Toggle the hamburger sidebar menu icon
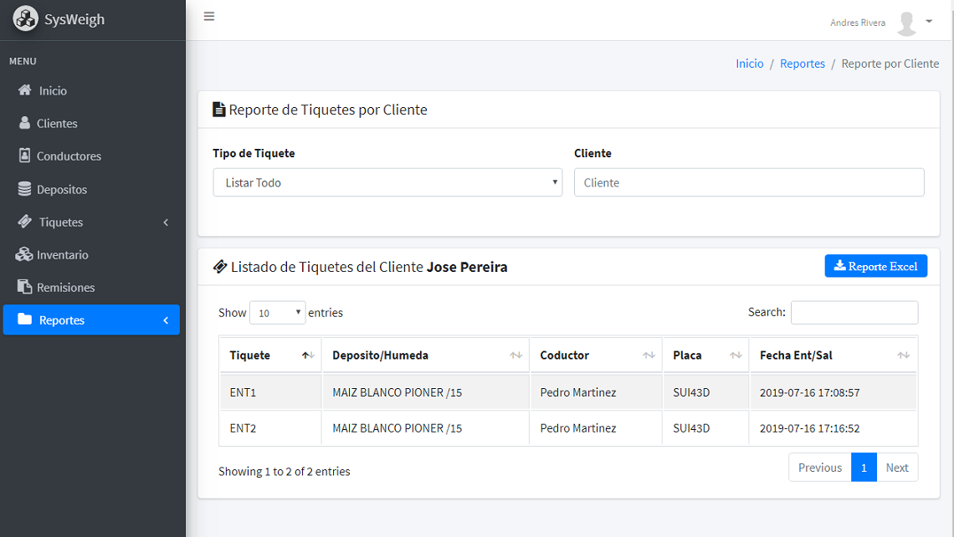The width and height of the screenshot is (954, 537). (209, 17)
